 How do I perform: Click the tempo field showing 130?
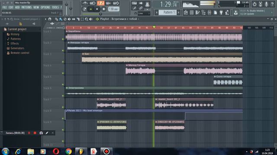click(113, 9)
